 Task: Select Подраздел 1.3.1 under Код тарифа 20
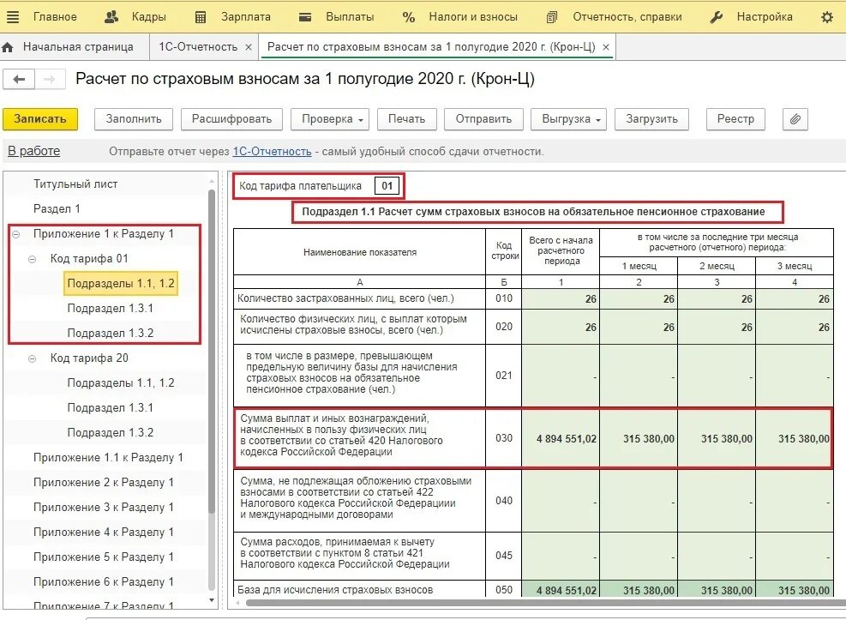tap(110, 408)
